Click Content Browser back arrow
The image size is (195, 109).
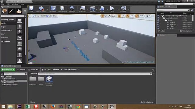(42, 70)
